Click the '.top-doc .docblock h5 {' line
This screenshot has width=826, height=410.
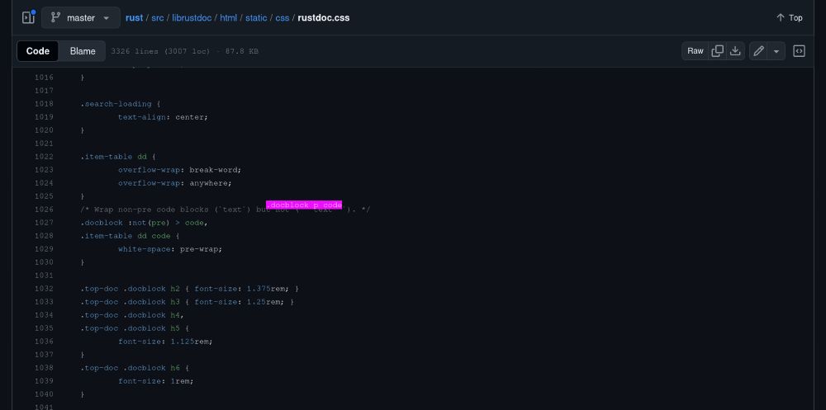[135, 328]
